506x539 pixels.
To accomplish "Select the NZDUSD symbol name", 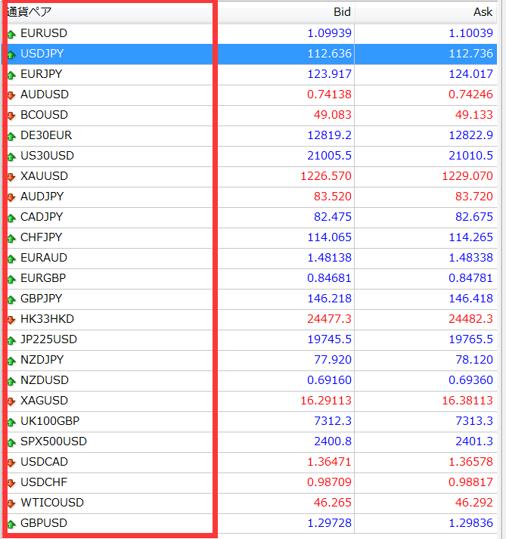I will click(x=45, y=380).
